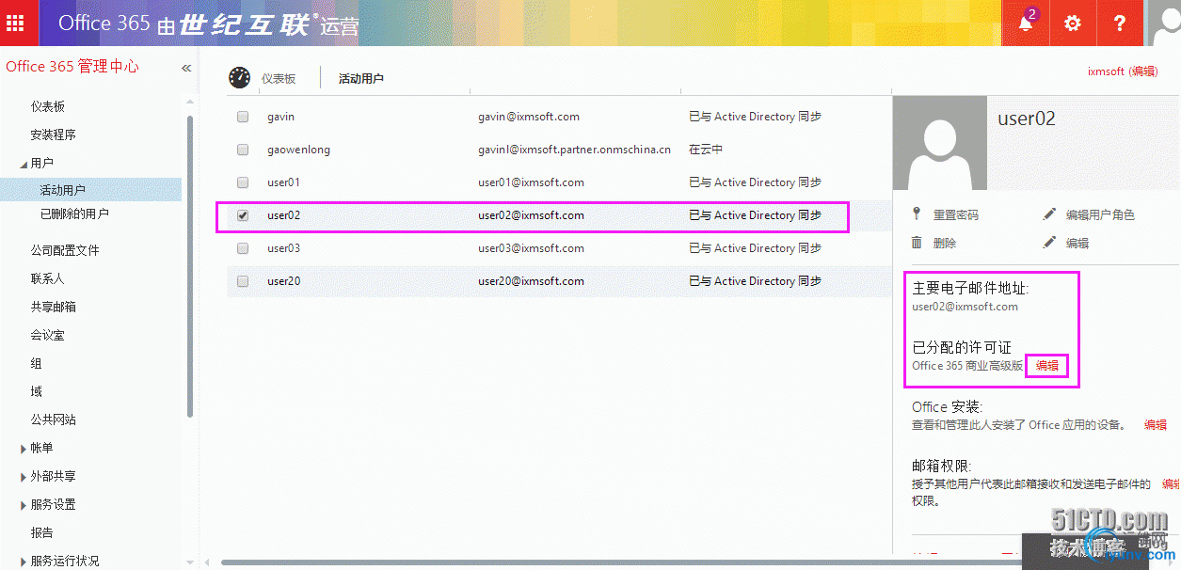
Task: Click 编辑 link next to assigned license
Action: [1047, 365]
